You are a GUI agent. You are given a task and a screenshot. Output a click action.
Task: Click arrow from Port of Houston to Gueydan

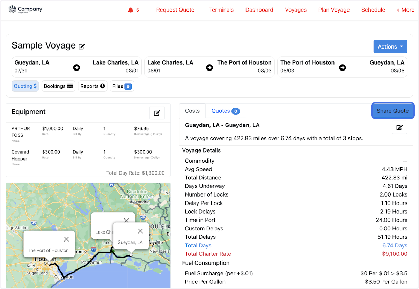point(343,68)
